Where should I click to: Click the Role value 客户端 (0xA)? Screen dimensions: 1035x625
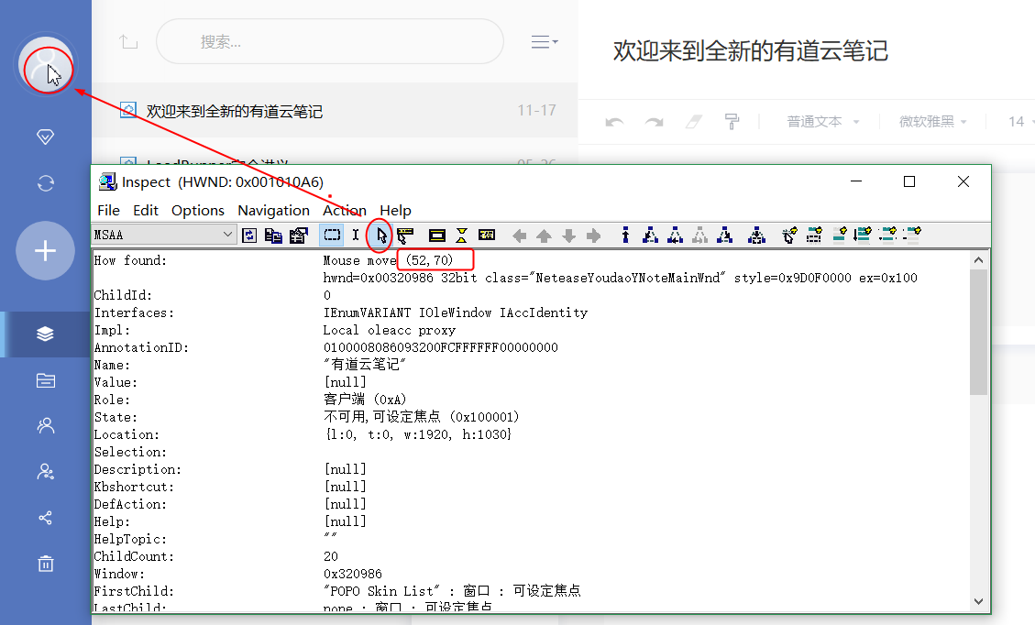coord(365,400)
